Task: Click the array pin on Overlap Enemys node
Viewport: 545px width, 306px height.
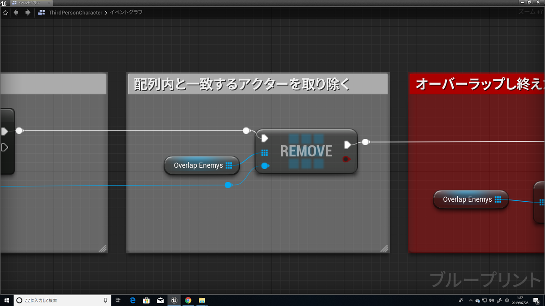Action: [x=229, y=165]
